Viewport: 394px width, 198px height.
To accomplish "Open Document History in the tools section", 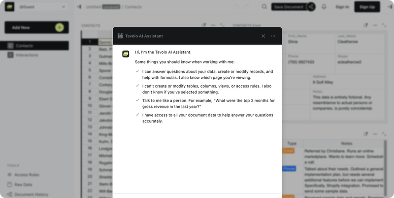I will [31, 195].
